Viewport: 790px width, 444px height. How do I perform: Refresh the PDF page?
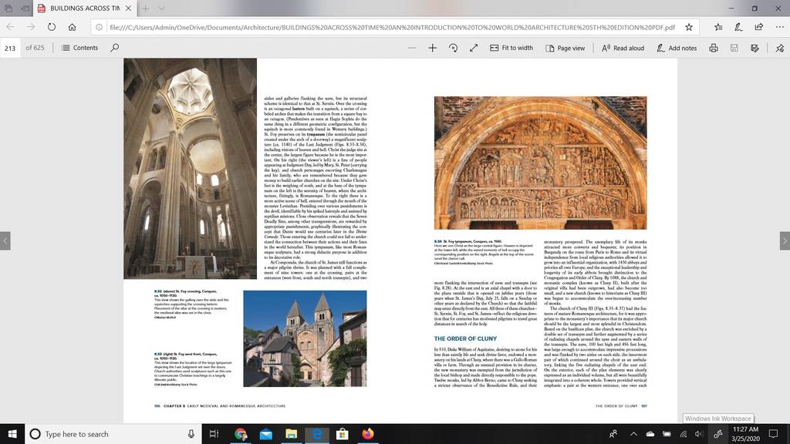52,27
